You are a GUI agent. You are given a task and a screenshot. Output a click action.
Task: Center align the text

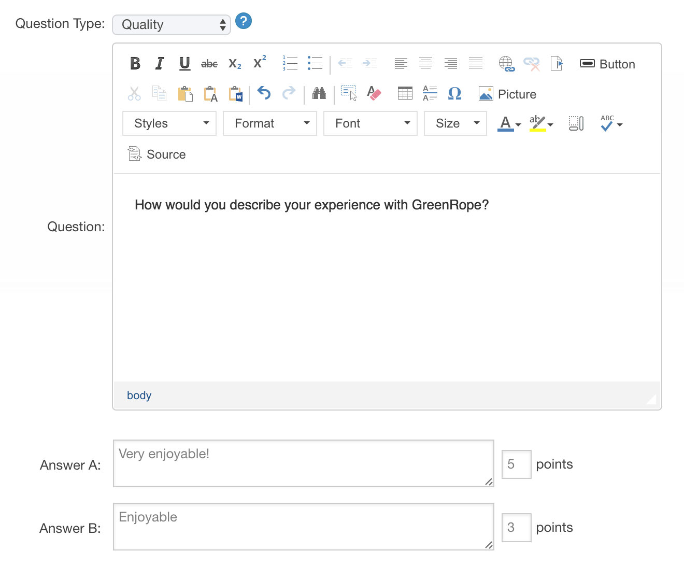point(425,64)
